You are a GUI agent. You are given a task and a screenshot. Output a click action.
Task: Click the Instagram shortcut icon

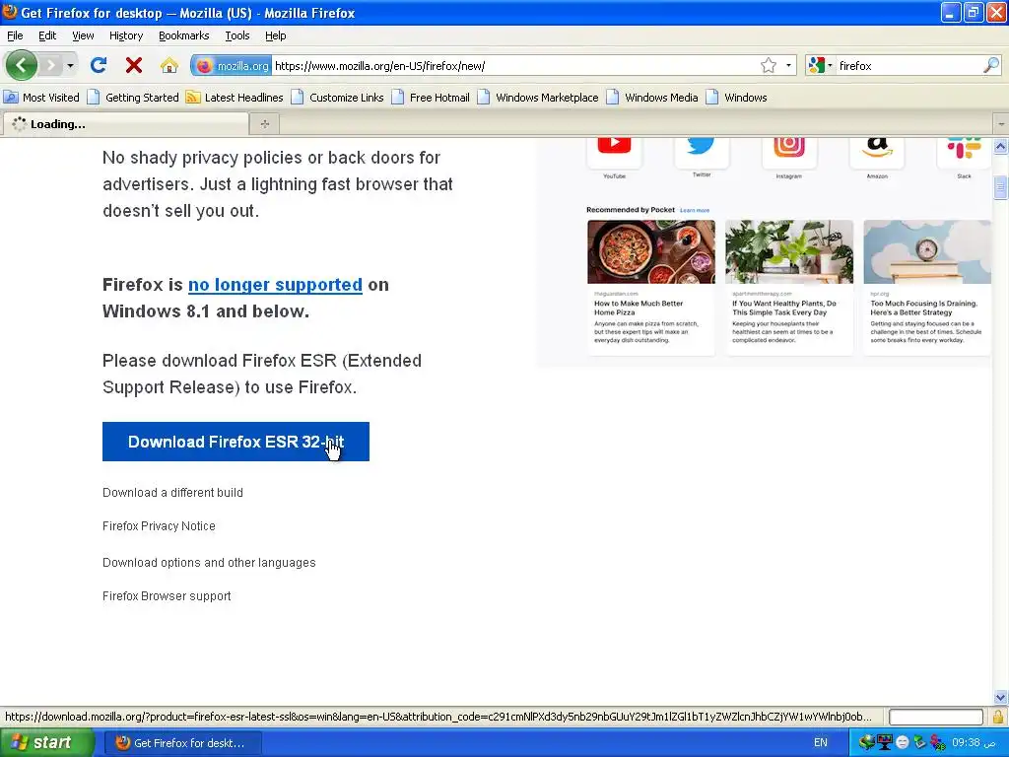tap(789, 151)
